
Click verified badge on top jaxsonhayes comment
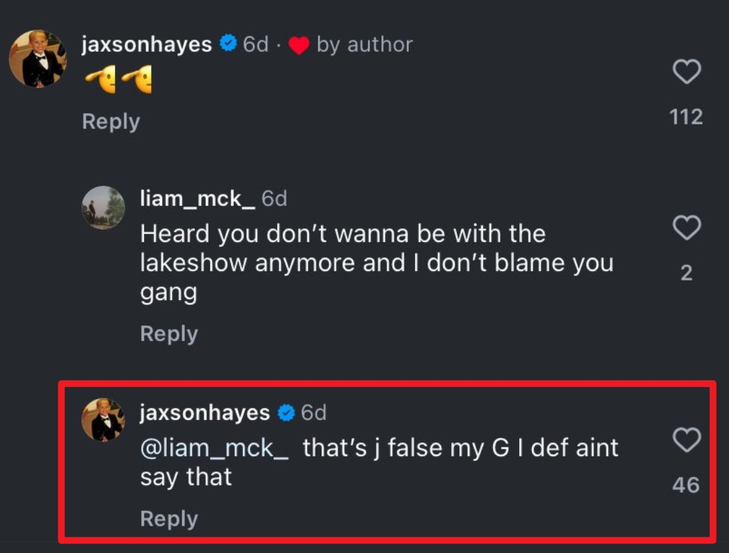pyautogui.click(x=229, y=44)
